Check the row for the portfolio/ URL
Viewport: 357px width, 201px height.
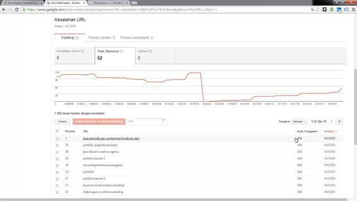point(57,172)
